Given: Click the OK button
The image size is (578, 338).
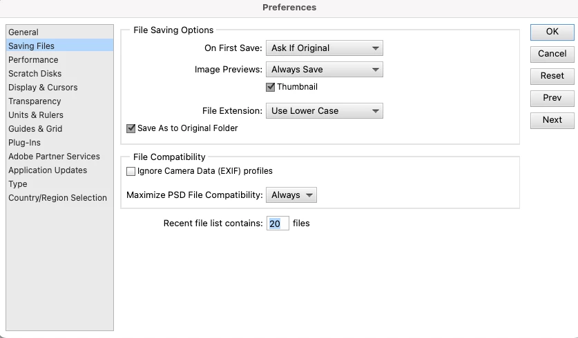Looking at the screenshot, I should pyautogui.click(x=552, y=32).
